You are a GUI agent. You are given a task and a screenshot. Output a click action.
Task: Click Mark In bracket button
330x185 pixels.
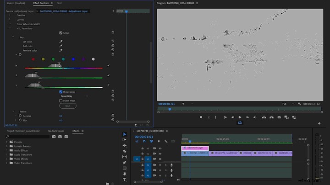coord(209,117)
